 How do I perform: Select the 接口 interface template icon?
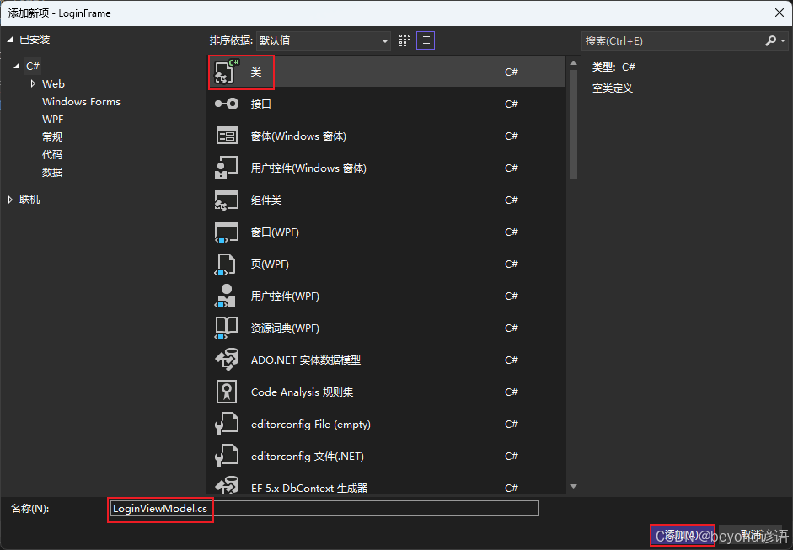tap(226, 104)
